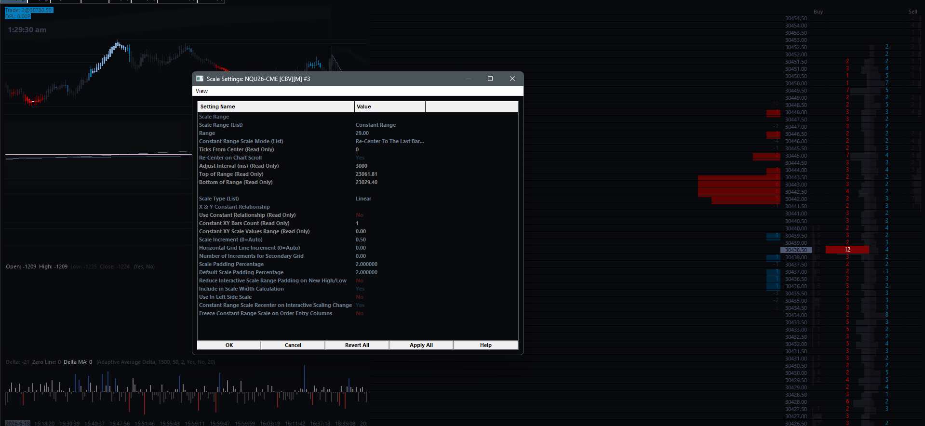925x426 pixels.
Task: Click the 30445.00 price row in the ladder
Action: (x=796, y=156)
